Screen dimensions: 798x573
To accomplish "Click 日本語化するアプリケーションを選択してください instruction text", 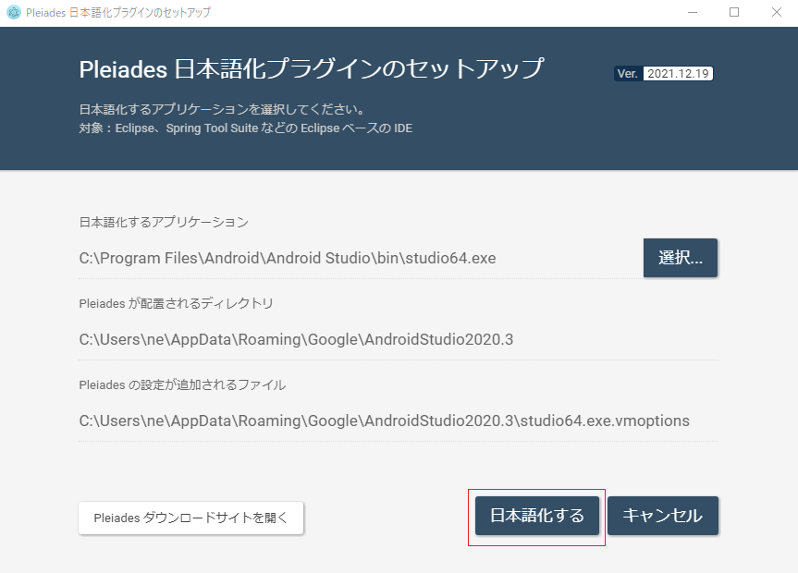I will coord(222,109).
